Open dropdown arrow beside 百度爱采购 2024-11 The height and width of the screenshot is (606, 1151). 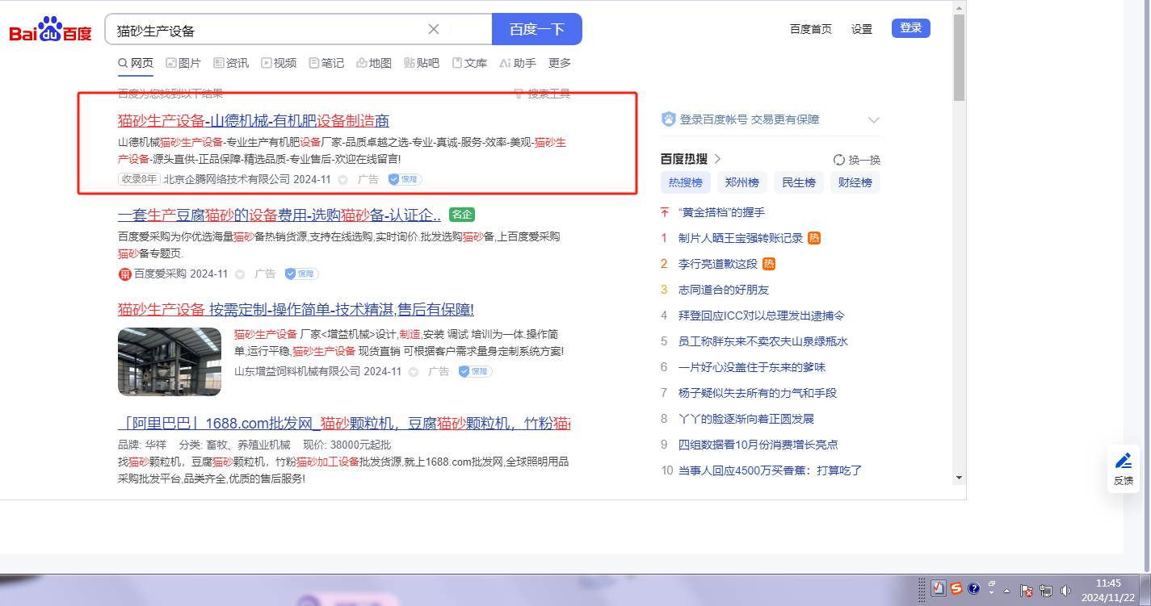click(x=240, y=274)
